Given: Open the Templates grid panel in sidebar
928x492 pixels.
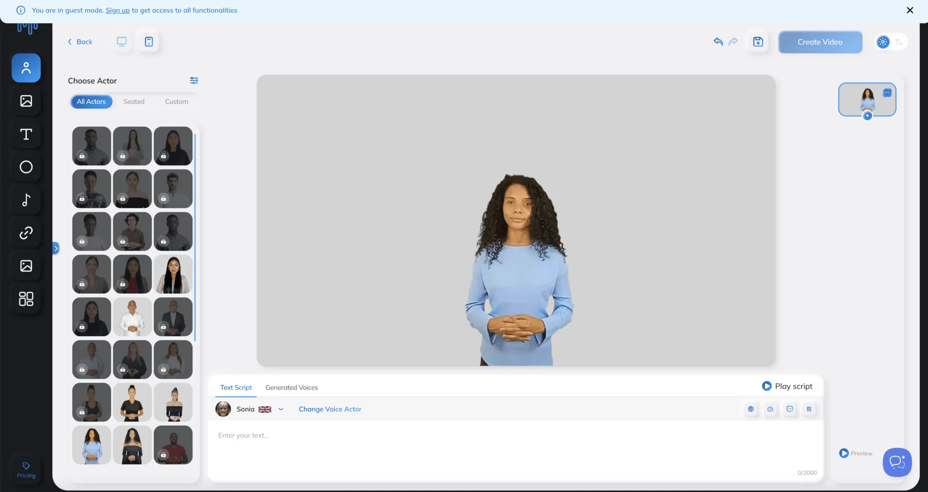Looking at the screenshot, I should point(26,299).
